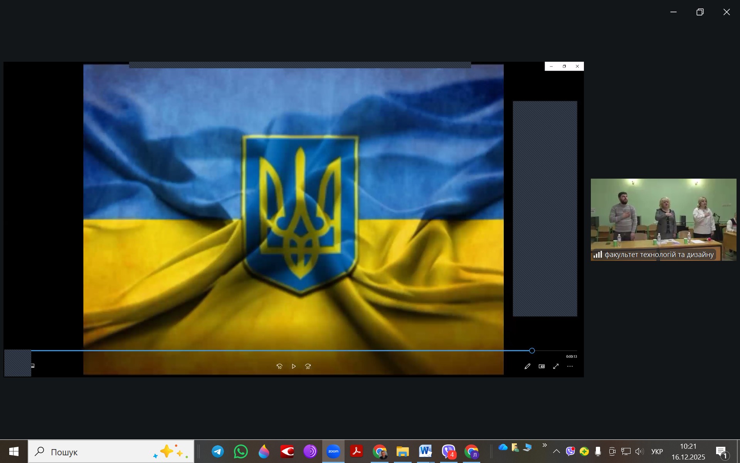Click the pencil edit icon in the player
740x463 pixels.
[x=527, y=366]
